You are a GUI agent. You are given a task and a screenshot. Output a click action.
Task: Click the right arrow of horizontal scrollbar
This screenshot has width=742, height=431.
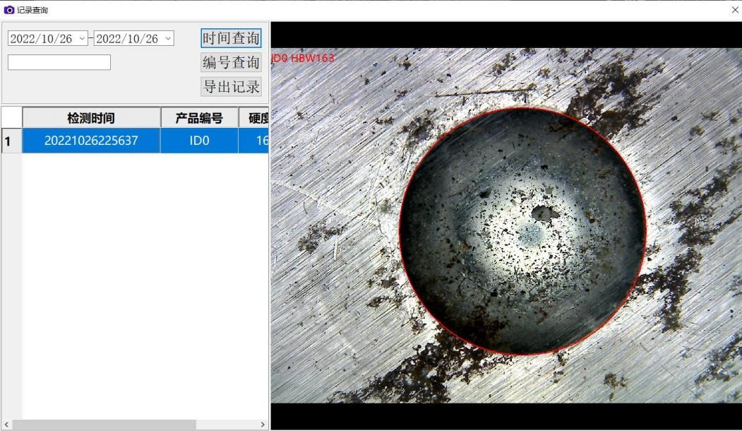pyautogui.click(x=262, y=423)
